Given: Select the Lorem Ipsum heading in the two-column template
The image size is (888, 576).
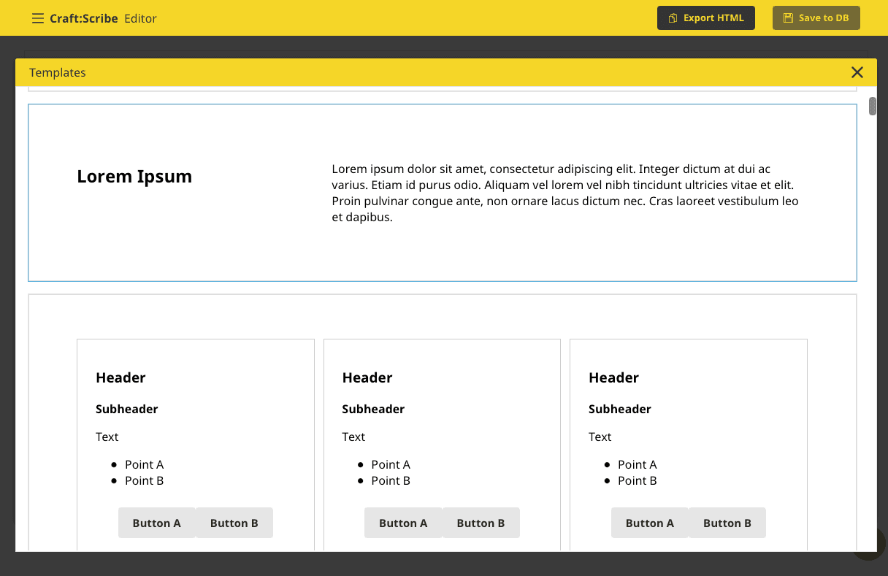Looking at the screenshot, I should pyautogui.click(x=134, y=177).
